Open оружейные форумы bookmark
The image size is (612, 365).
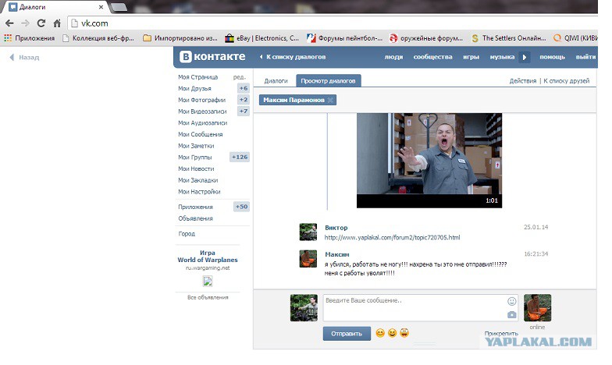click(426, 38)
